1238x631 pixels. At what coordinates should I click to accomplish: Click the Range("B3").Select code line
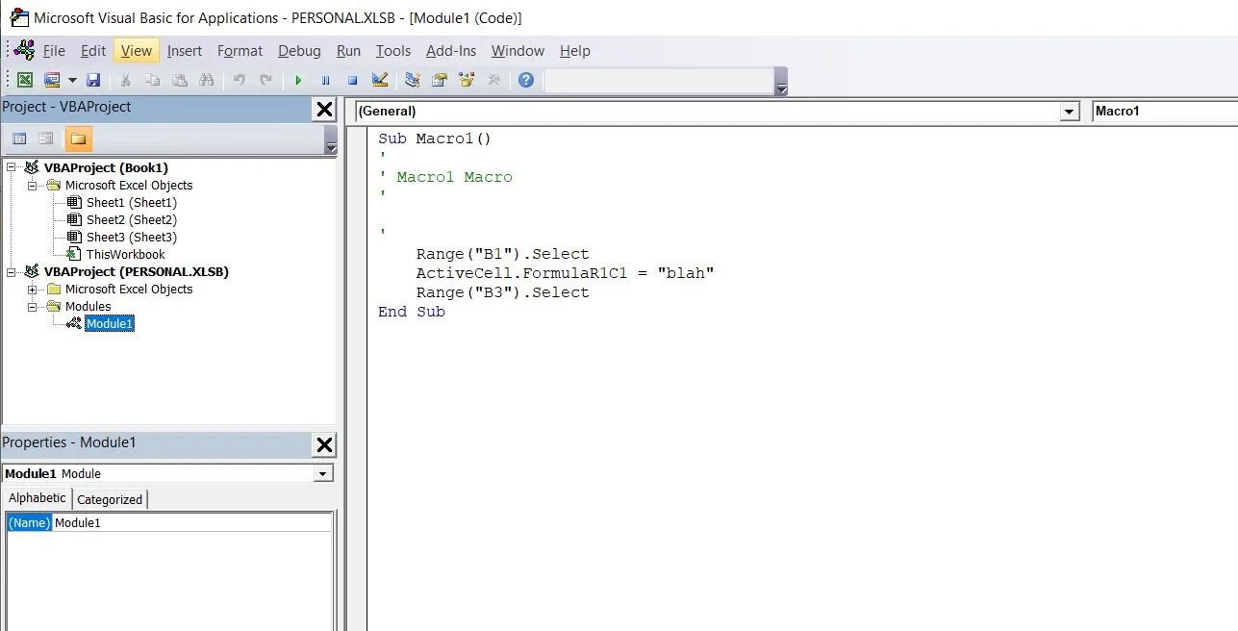coord(502,292)
